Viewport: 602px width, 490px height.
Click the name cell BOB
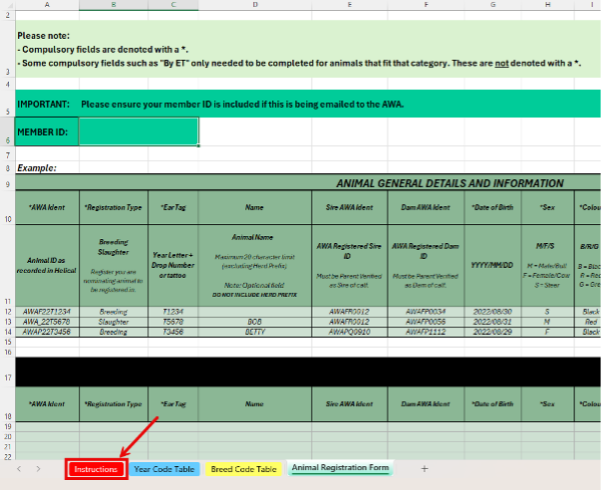pos(255,322)
